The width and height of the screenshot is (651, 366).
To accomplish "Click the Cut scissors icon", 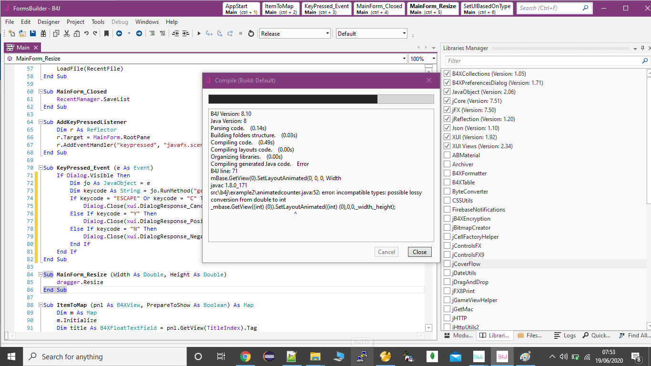I will [x=66, y=33].
